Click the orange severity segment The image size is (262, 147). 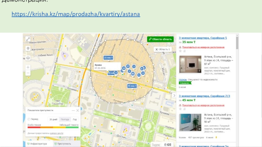47,127
